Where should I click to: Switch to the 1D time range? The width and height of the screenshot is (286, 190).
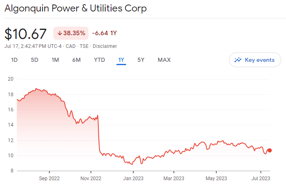(x=14, y=60)
